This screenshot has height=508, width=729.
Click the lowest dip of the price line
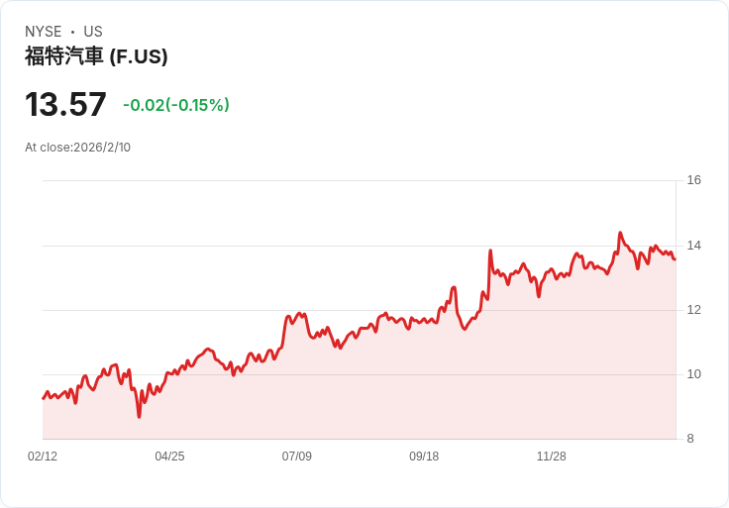(140, 417)
